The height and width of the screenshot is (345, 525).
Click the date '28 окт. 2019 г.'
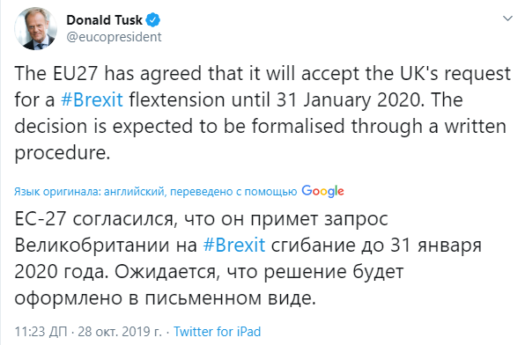click(x=120, y=332)
